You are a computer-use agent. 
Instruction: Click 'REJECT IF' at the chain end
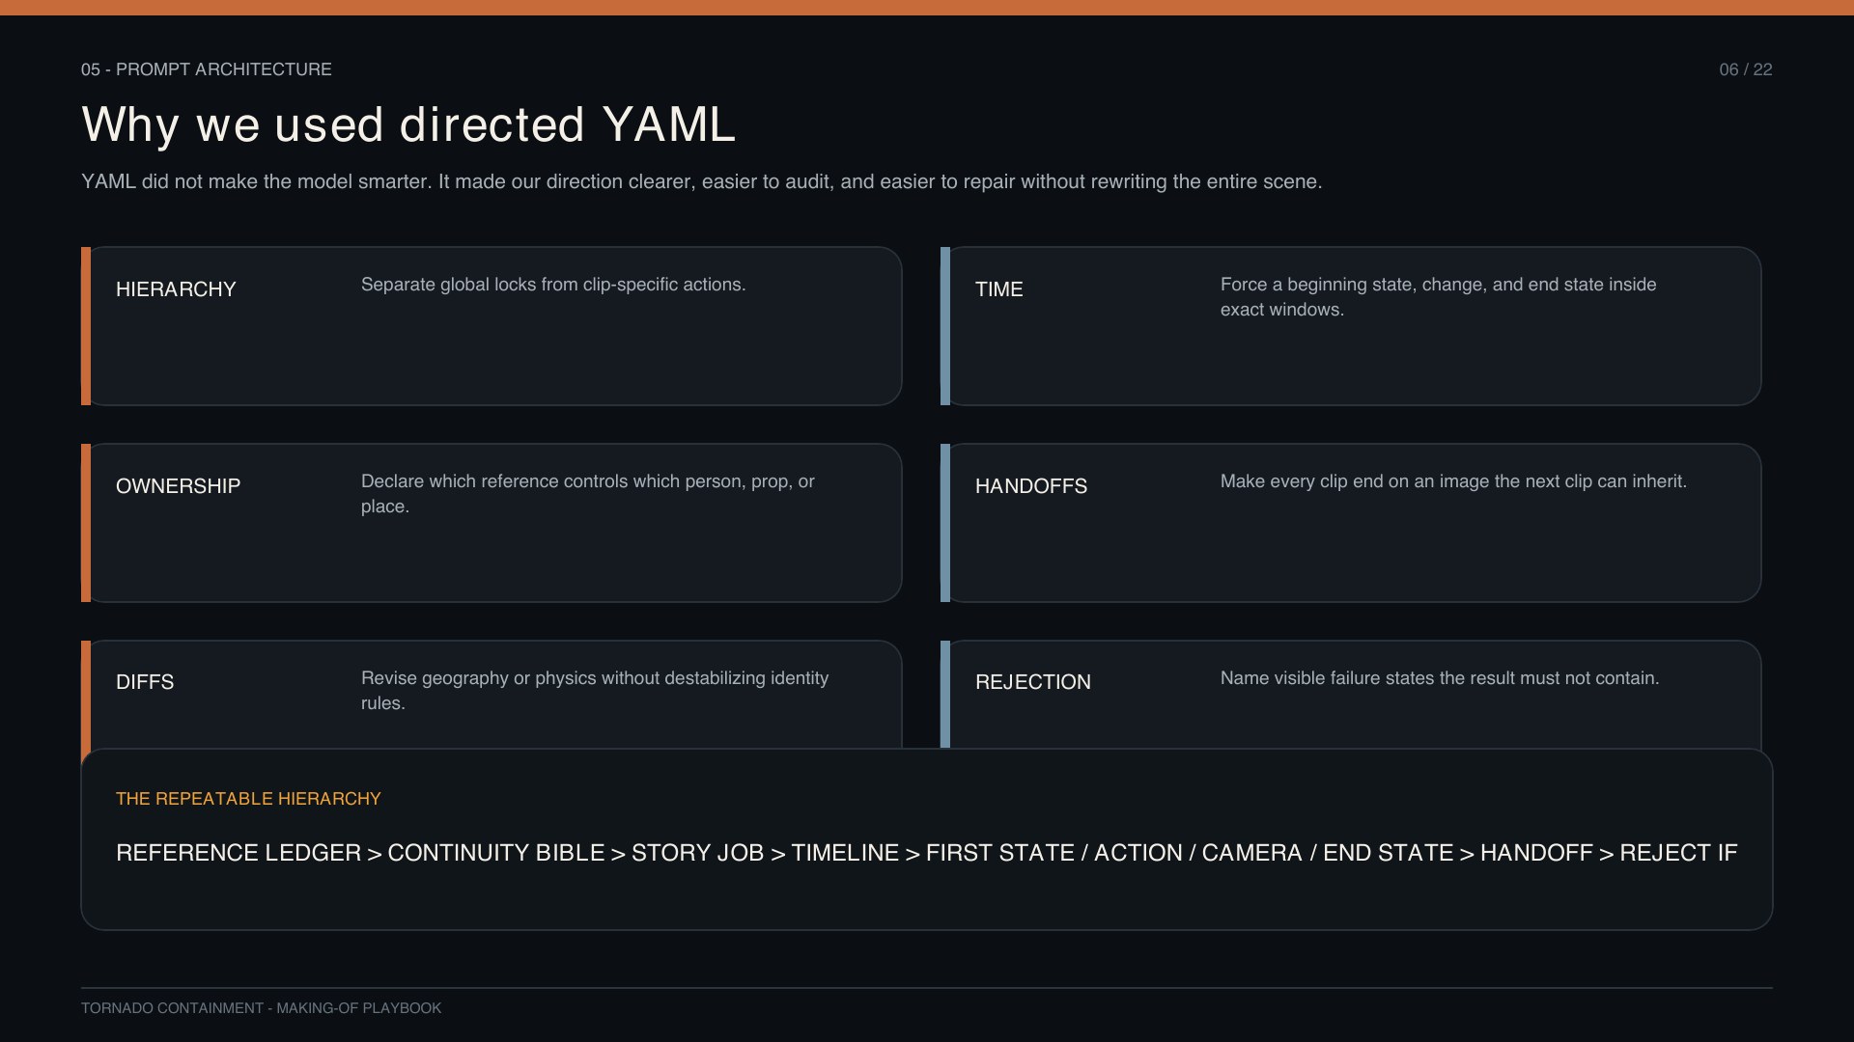[x=1678, y=853]
